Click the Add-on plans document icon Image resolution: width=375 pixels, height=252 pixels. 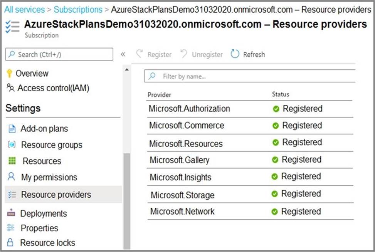point(12,129)
